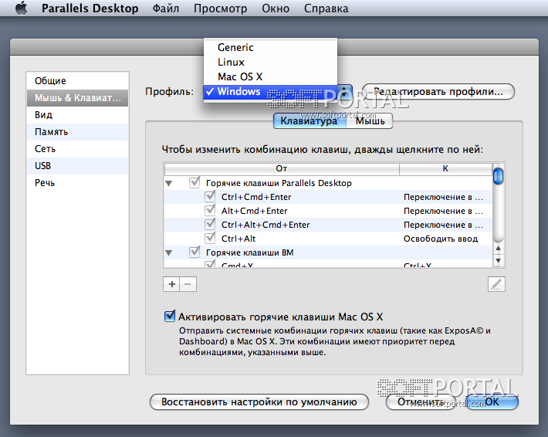The height and width of the screenshot is (437, 548).
Task: Toggle the Ctrl+Alt+Cmd+Enter shortcut checkbox
Action: click(x=210, y=224)
